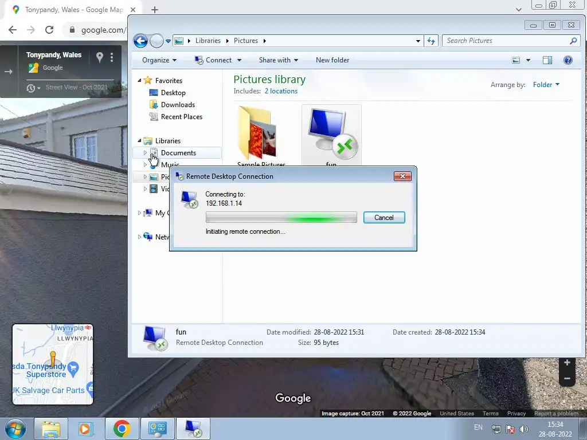587x440 pixels.
Task: Launch Windows Media Player from taskbar
Action: click(86, 429)
